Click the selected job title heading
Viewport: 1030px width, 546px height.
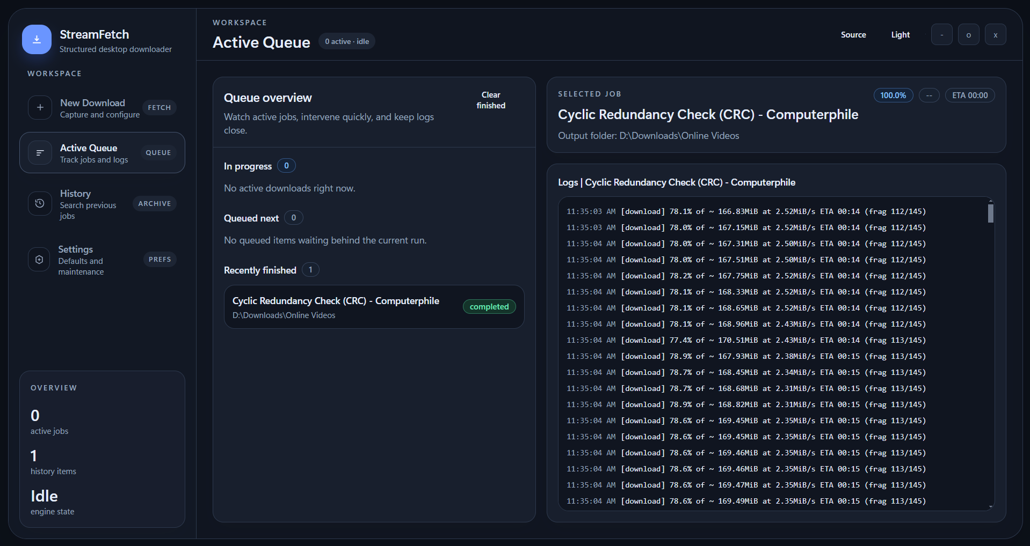pos(708,115)
